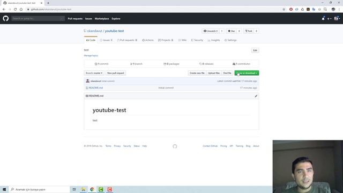Open Pull requests in top navigation
This screenshot has width=343, height=193.
75,19
